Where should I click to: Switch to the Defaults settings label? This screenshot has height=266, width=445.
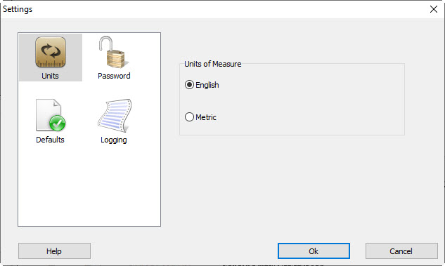[50, 140]
